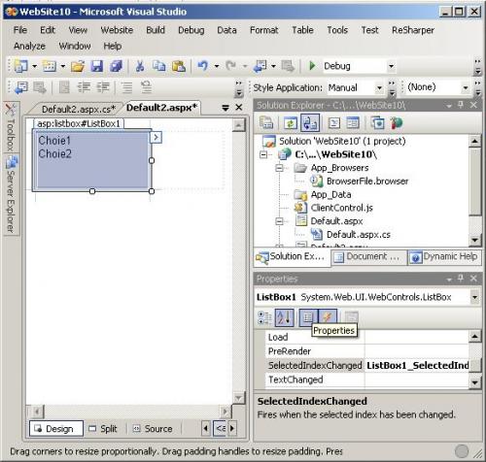Screen dimensions: 486x462
Task: Toggle Nest Related Files in Solution Explorer
Action: pyautogui.click(x=310, y=123)
